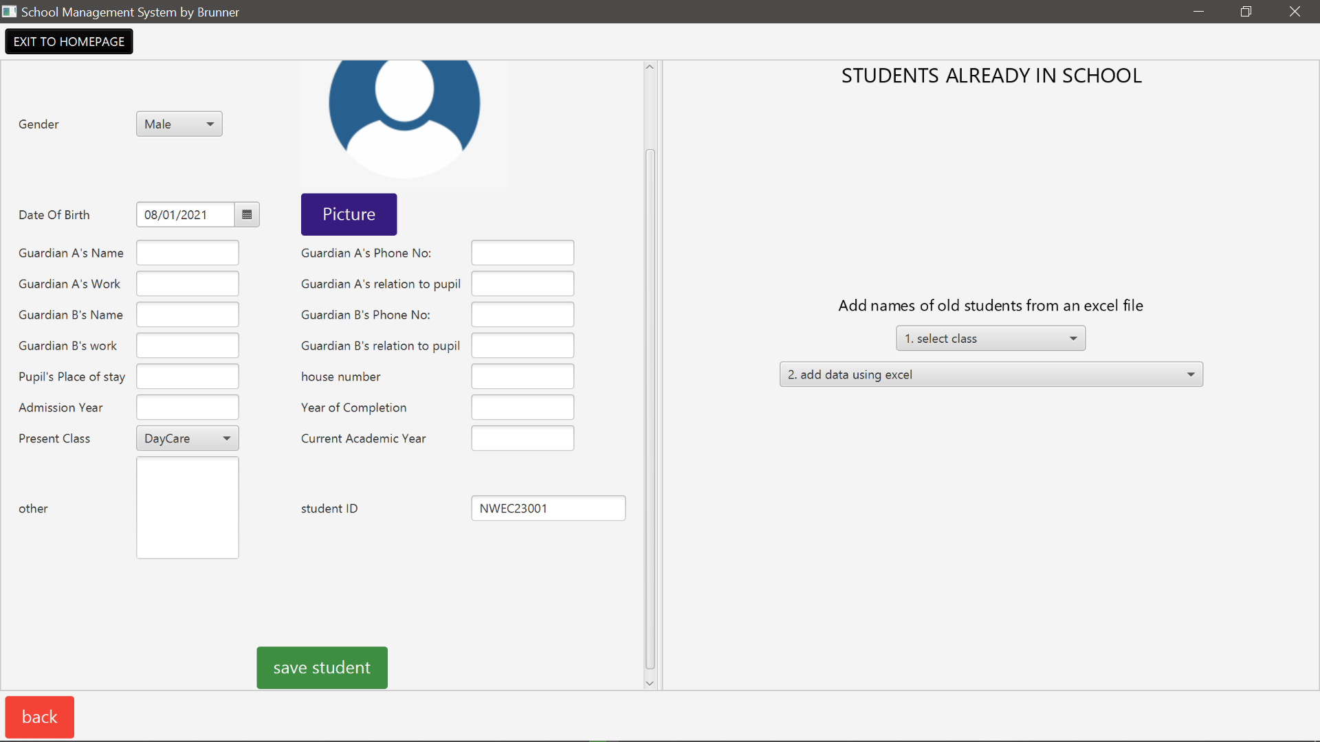Focus the Date Of Birth field
This screenshot has height=742, width=1320.
pyautogui.click(x=186, y=214)
